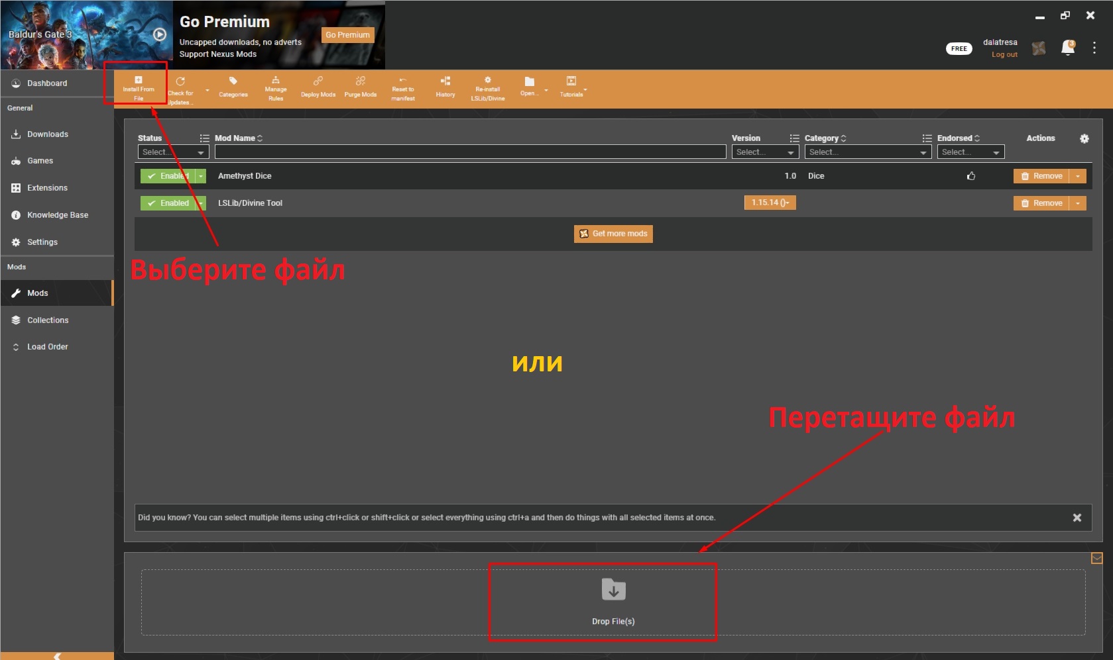Click play button on Baldur's Gate 3 banner

pyautogui.click(x=160, y=34)
